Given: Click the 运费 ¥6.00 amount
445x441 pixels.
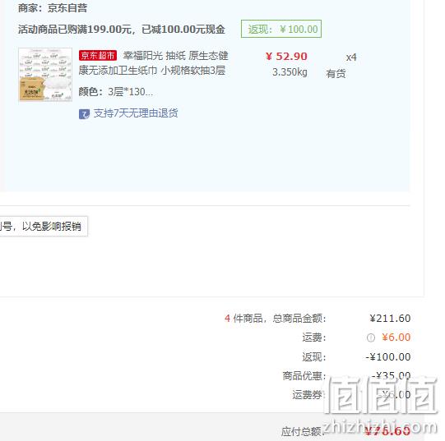Looking at the screenshot, I should click(396, 338).
